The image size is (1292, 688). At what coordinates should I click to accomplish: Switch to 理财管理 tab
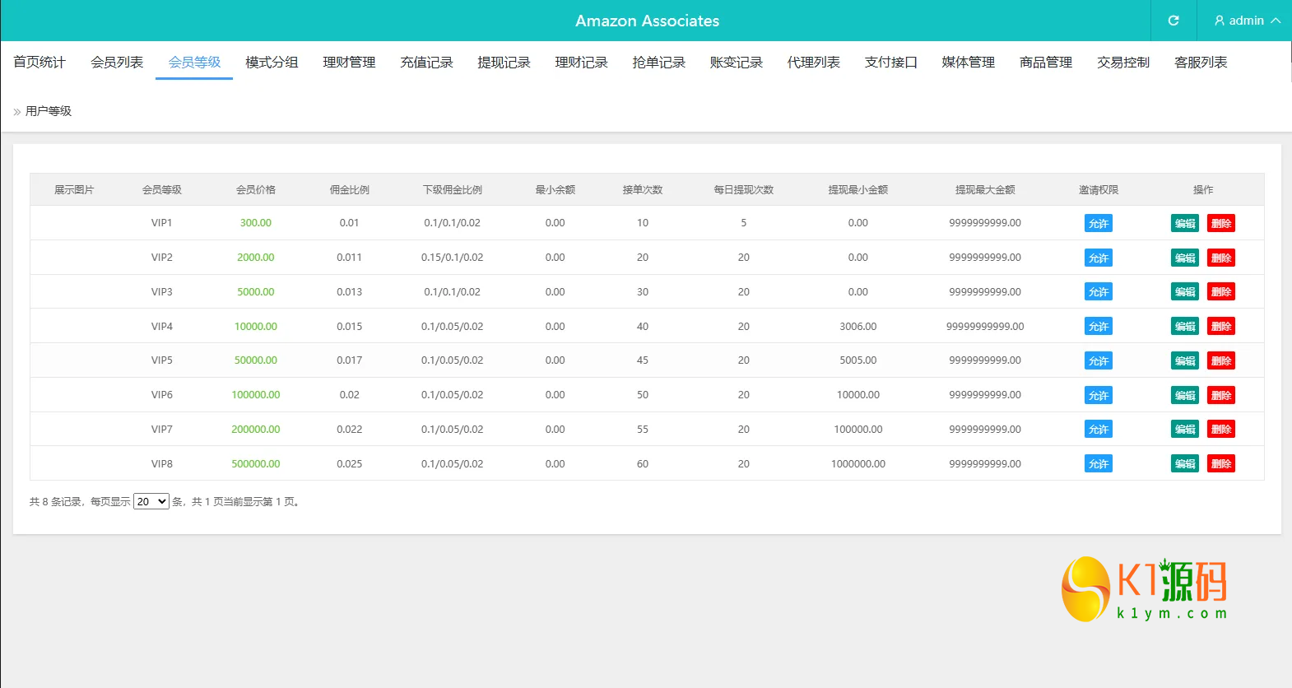[349, 63]
